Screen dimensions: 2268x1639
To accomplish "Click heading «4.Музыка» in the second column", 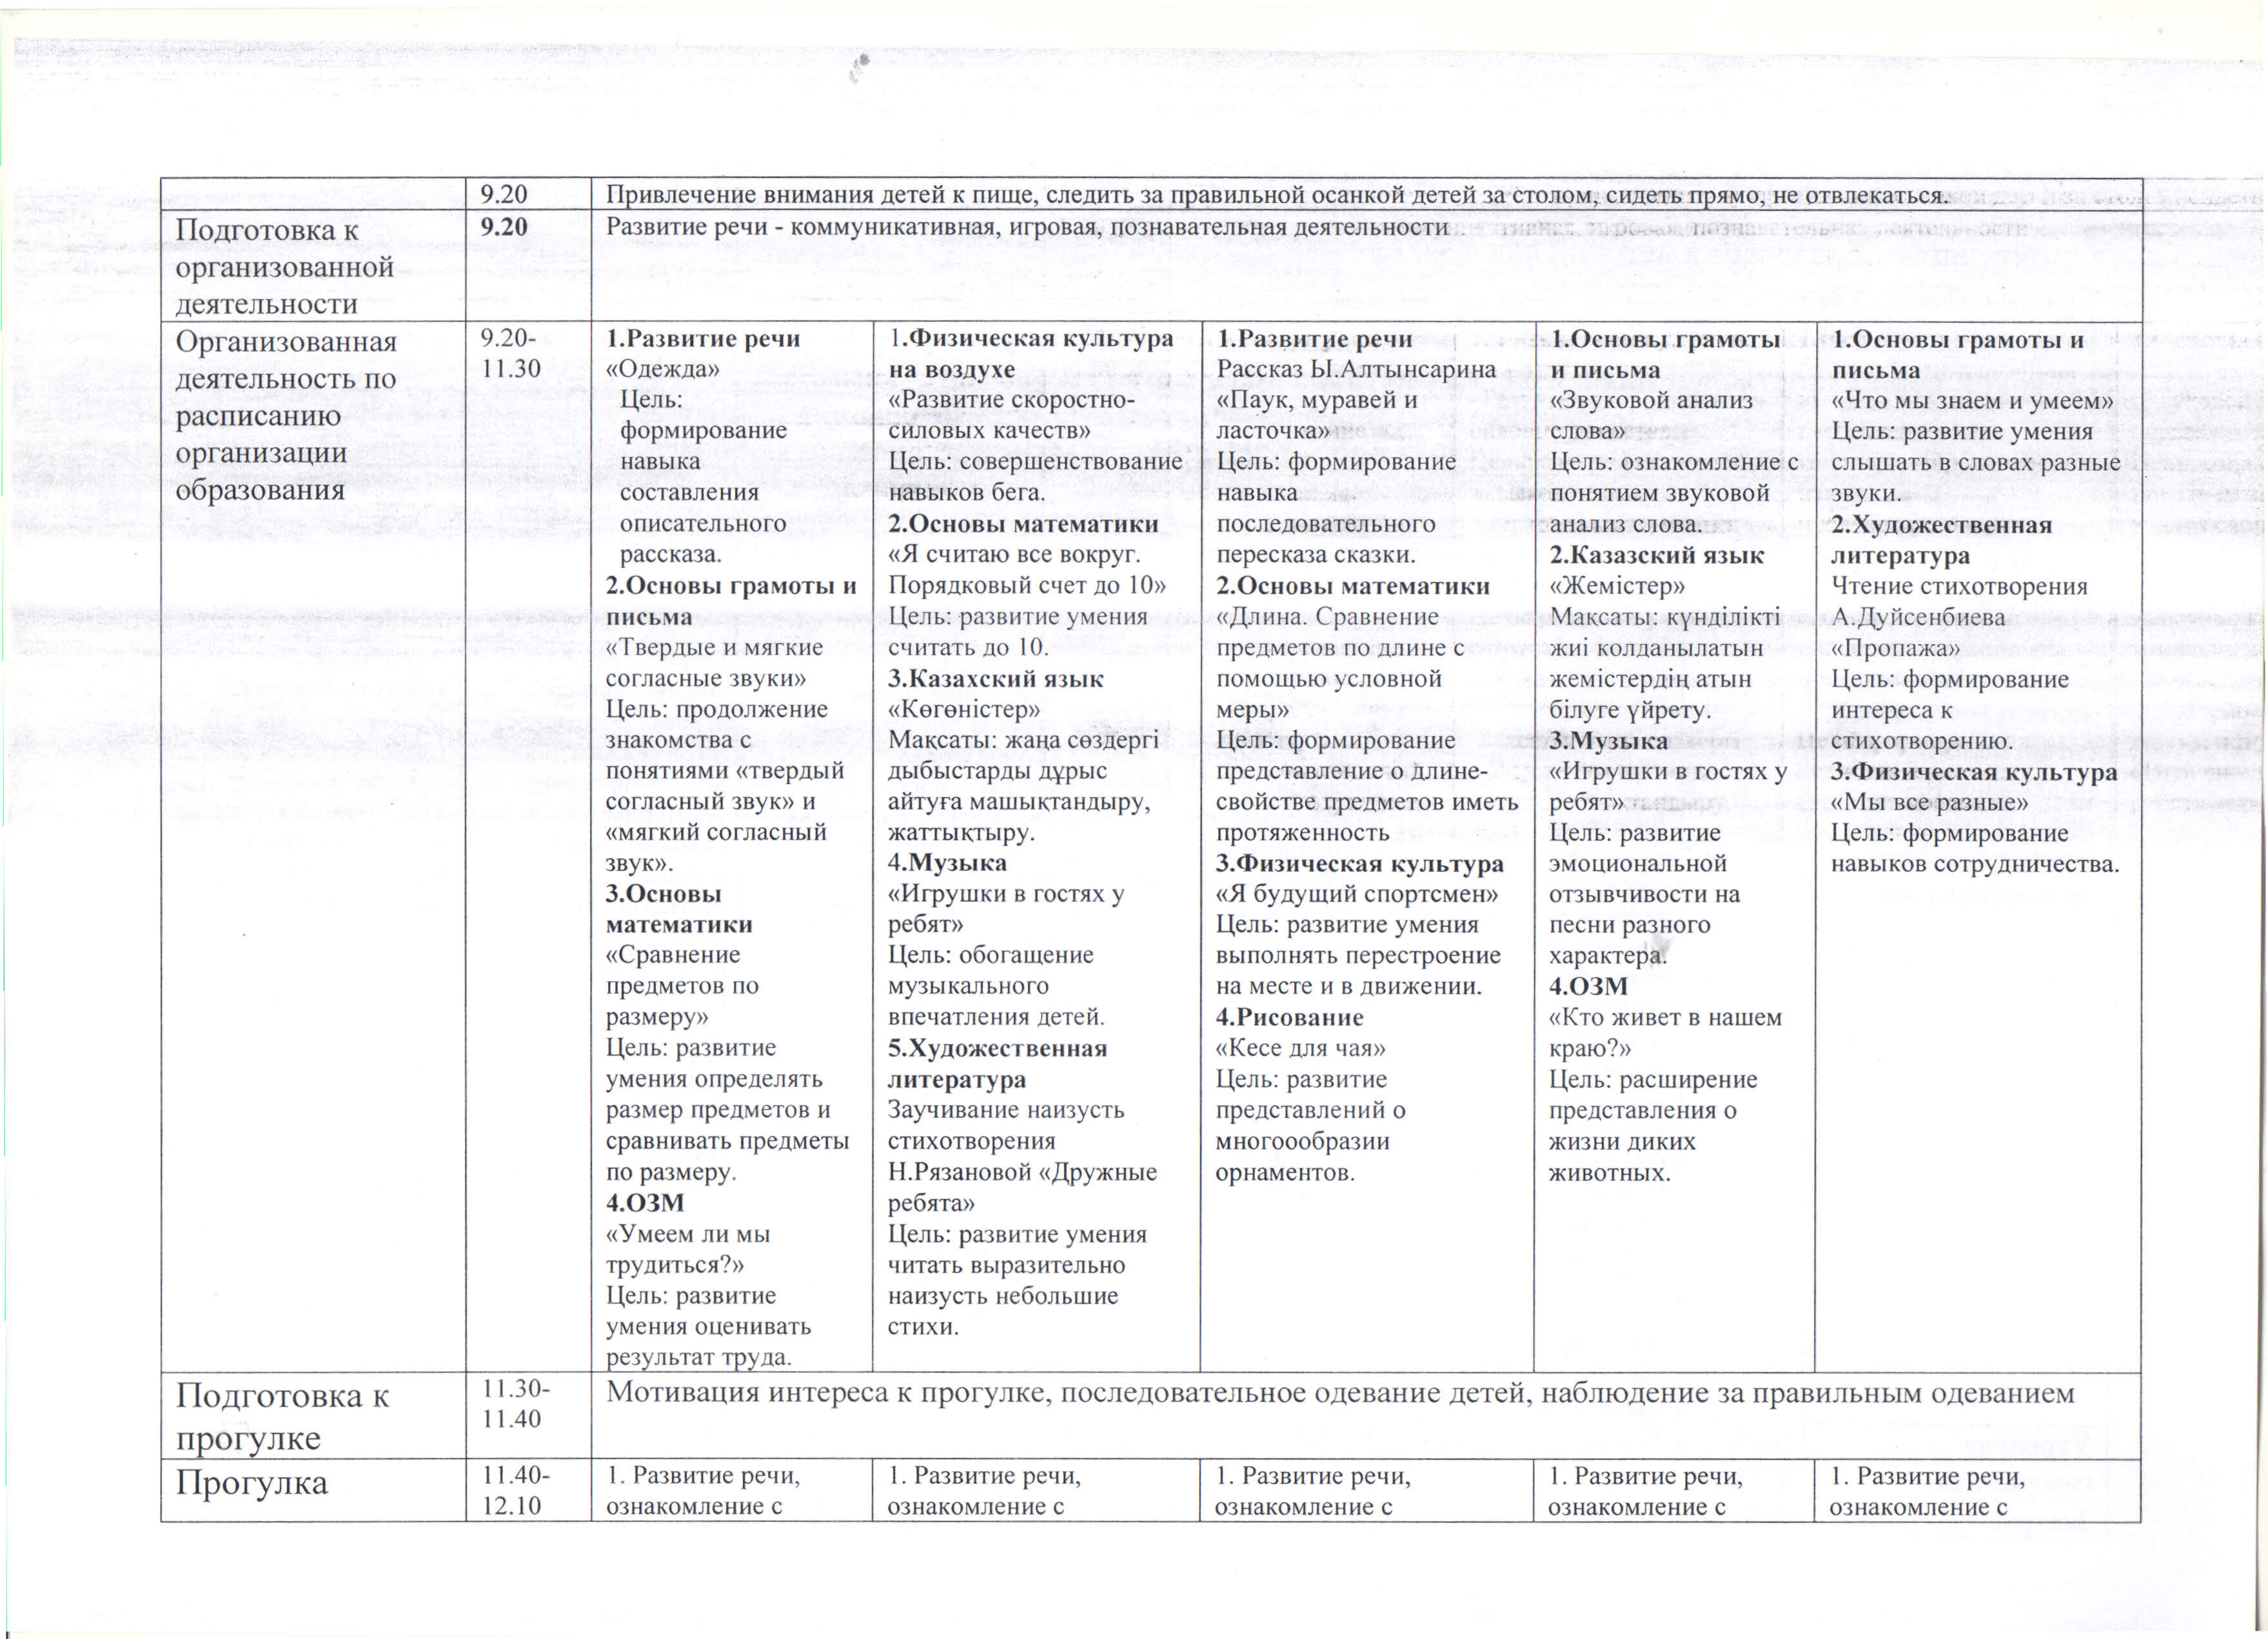I will coord(947,863).
